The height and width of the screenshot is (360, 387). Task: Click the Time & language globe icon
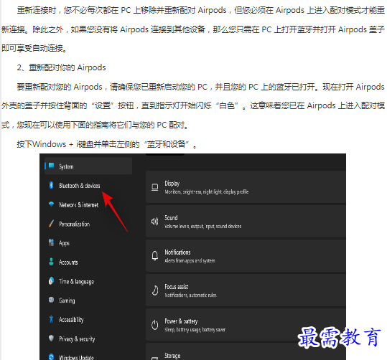[51, 281]
